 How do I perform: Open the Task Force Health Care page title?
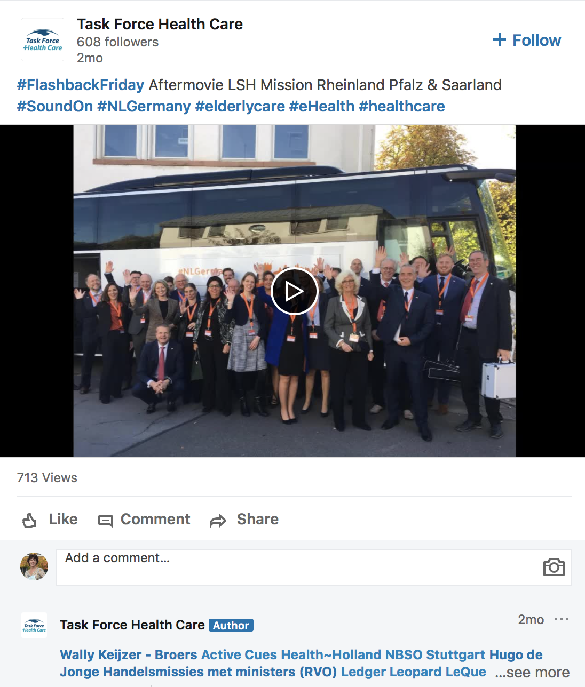click(160, 24)
